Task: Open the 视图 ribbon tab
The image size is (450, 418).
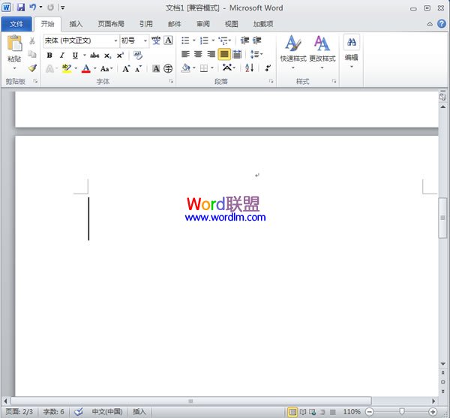Action: pos(231,24)
